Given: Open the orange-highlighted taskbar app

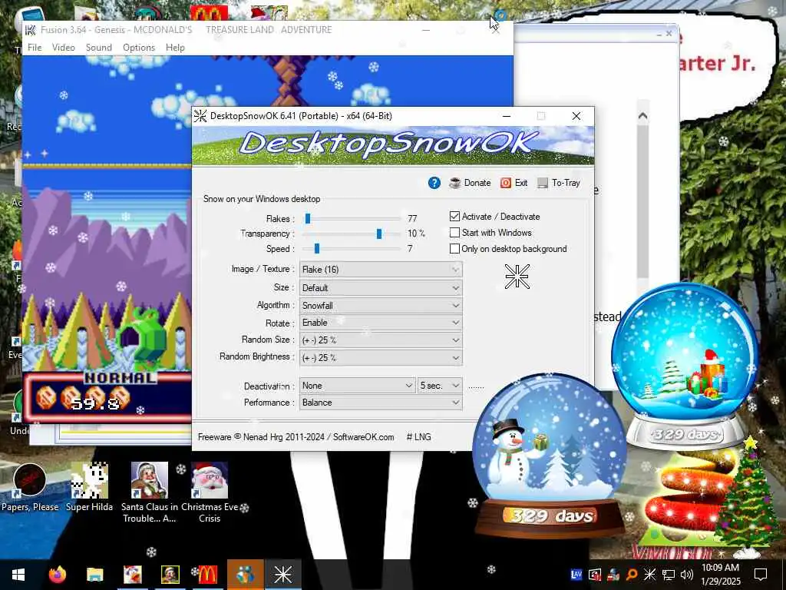Looking at the screenshot, I should pyautogui.click(x=246, y=575).
